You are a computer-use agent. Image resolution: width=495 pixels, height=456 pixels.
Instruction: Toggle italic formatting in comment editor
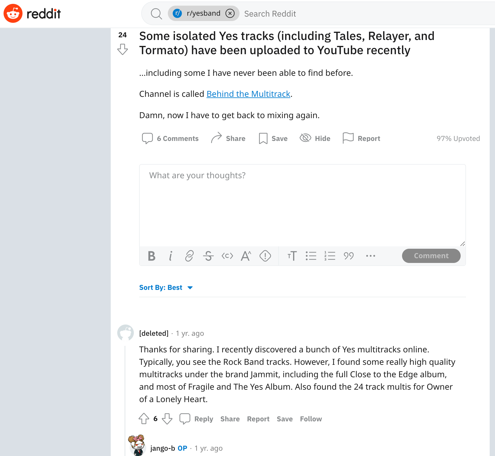click(x=171, y=256)
